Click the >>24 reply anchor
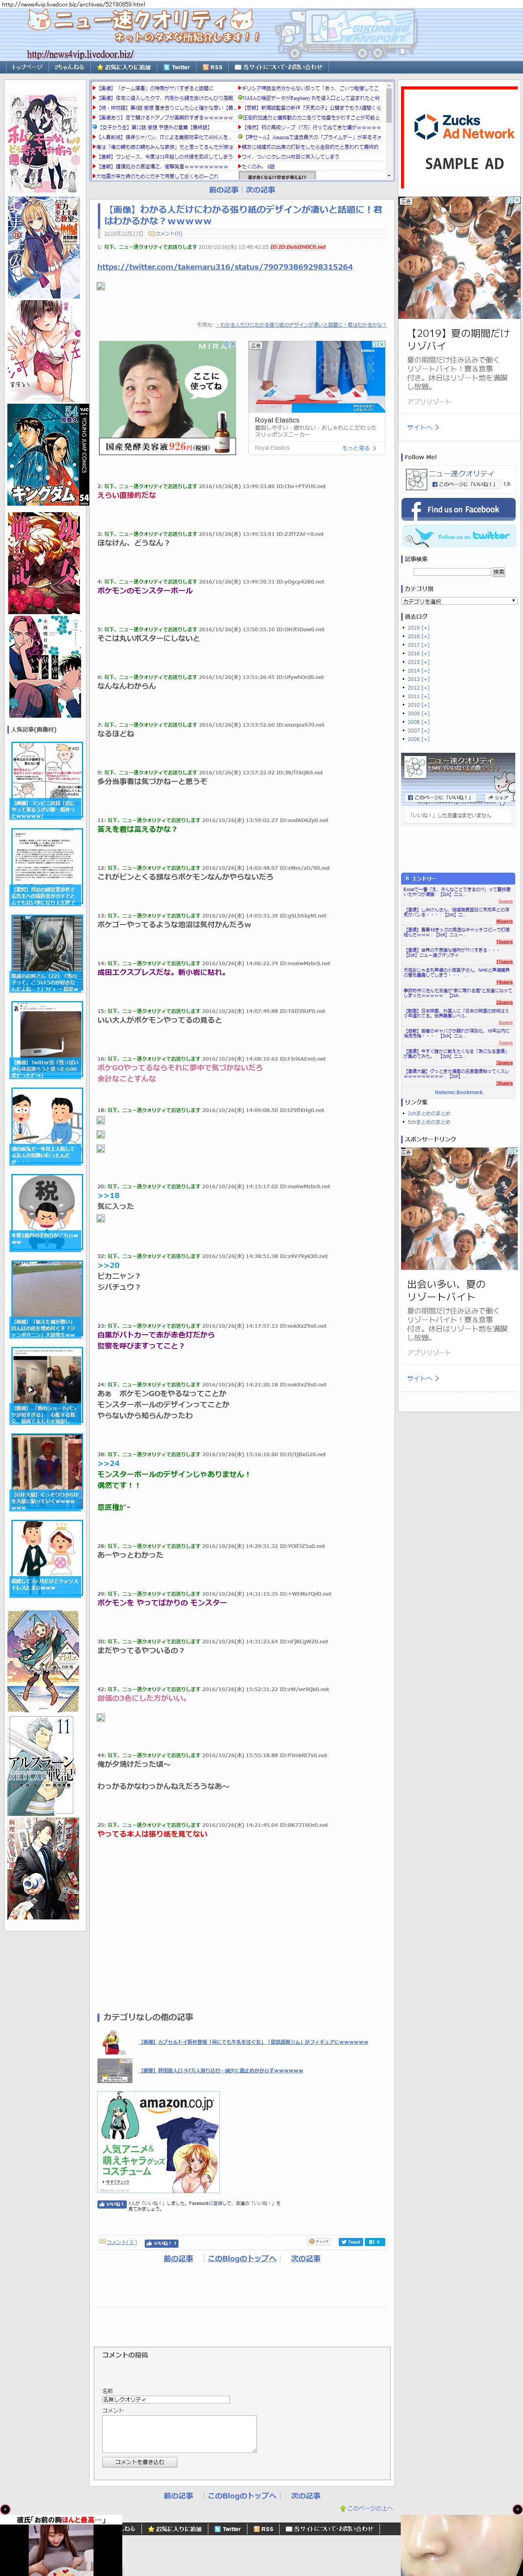The height and width of the screenshot is (2576, 523). 108,1463
